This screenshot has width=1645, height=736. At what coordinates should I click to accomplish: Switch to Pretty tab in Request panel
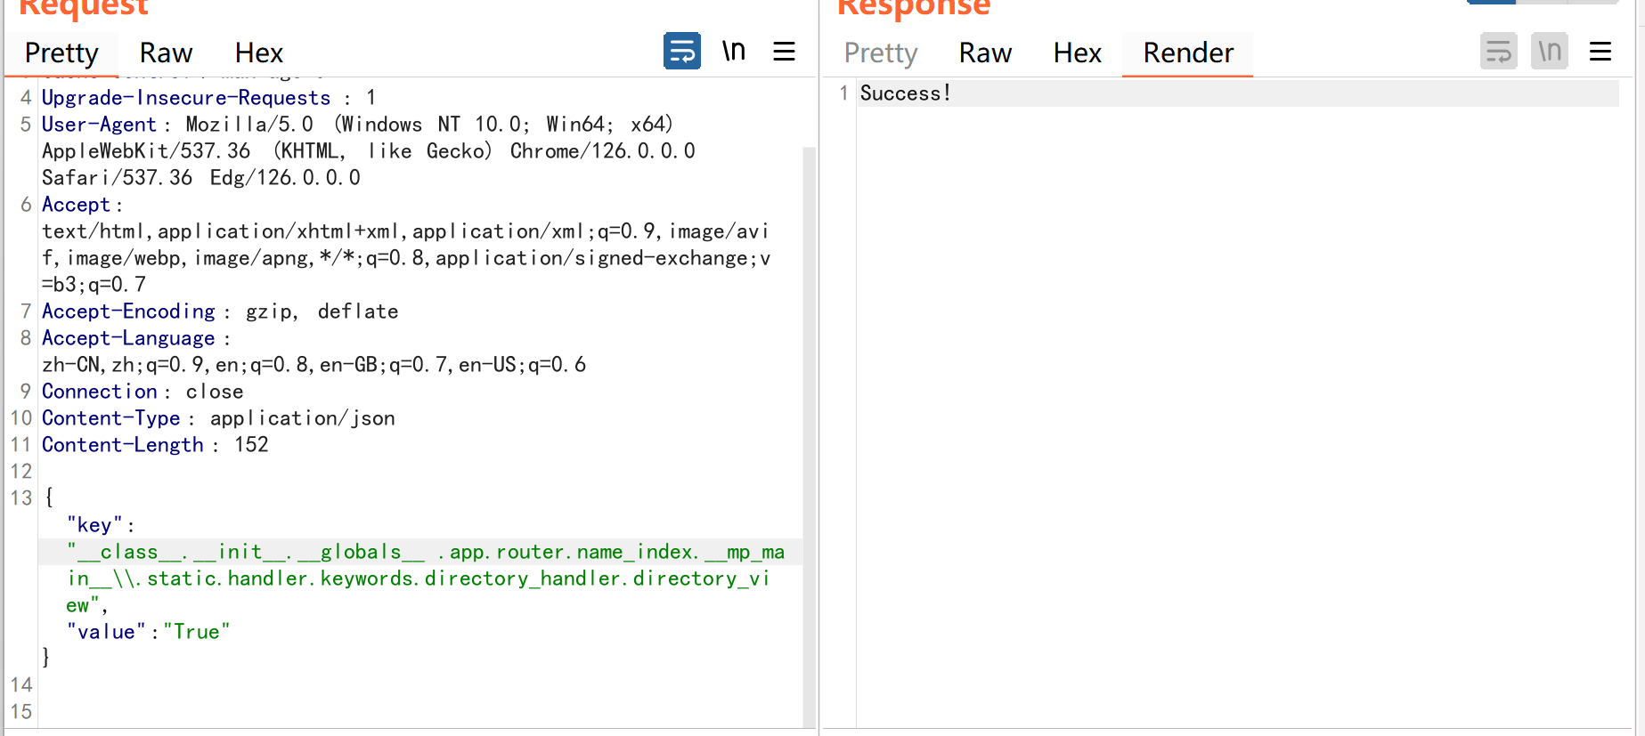click(x=61, y=53)
